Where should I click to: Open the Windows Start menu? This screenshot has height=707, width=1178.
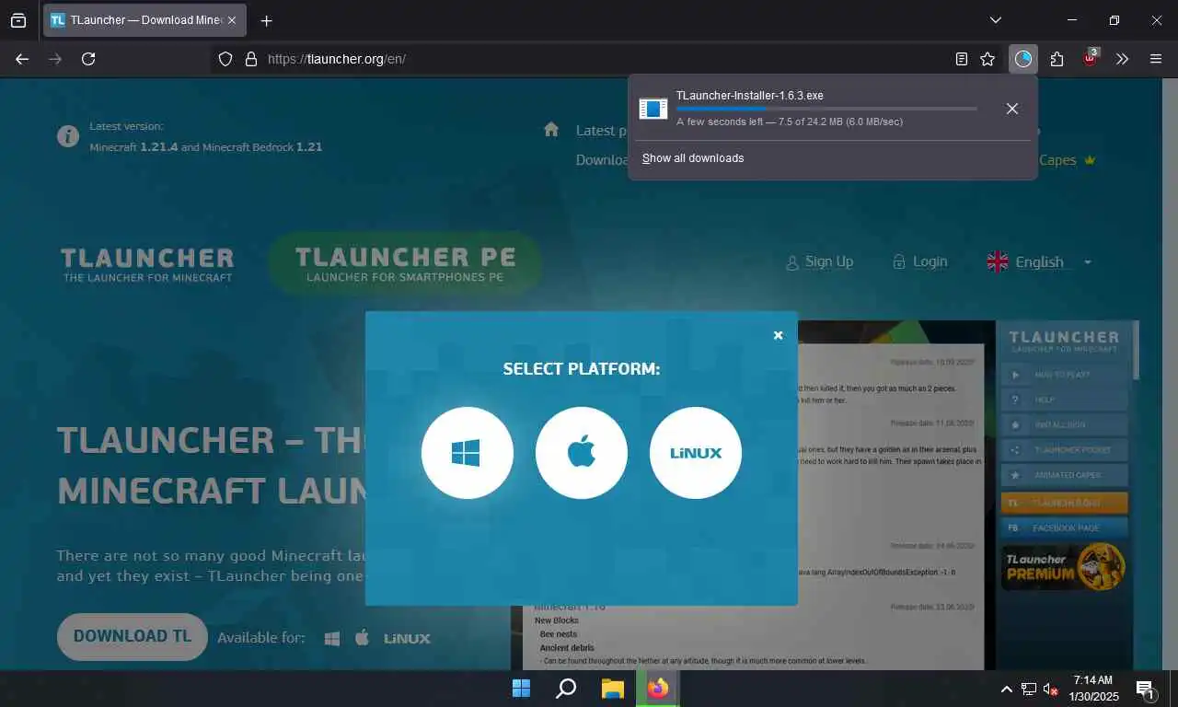point(521,688)
